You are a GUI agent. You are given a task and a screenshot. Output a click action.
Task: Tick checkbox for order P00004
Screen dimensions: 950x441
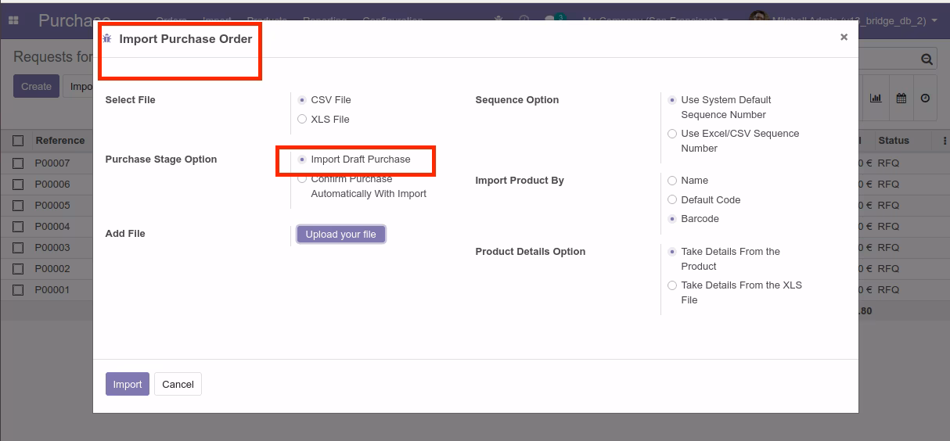click(18, 227)
